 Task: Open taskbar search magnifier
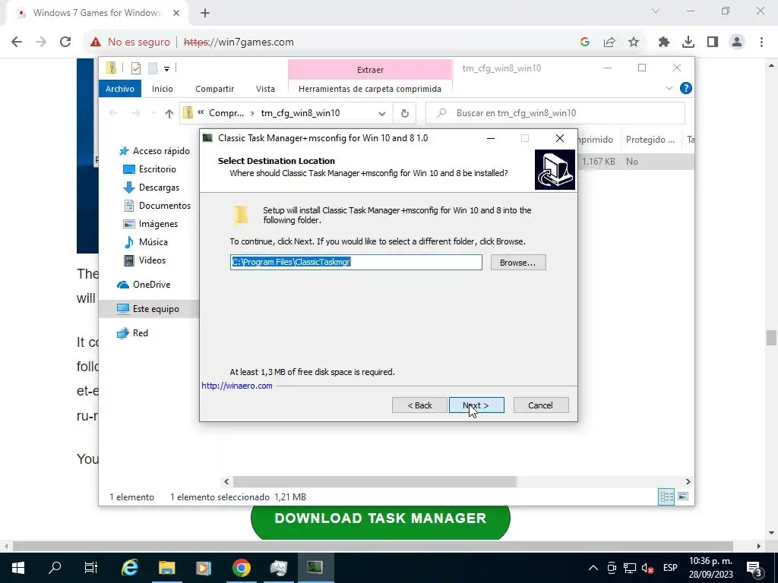click(x=55, y=568)
